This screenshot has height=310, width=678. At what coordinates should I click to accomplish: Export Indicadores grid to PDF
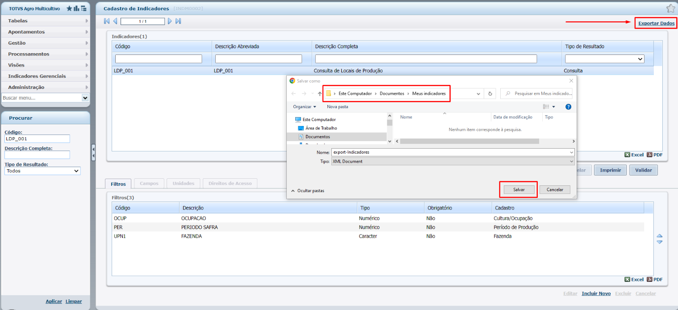click(655, 155)
